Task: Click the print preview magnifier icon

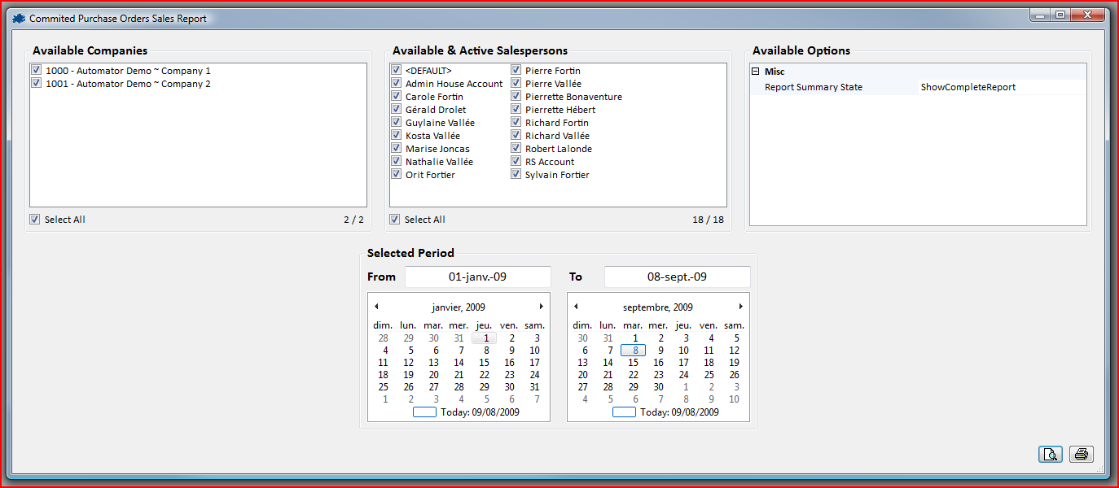Action: coord(1051,455)
